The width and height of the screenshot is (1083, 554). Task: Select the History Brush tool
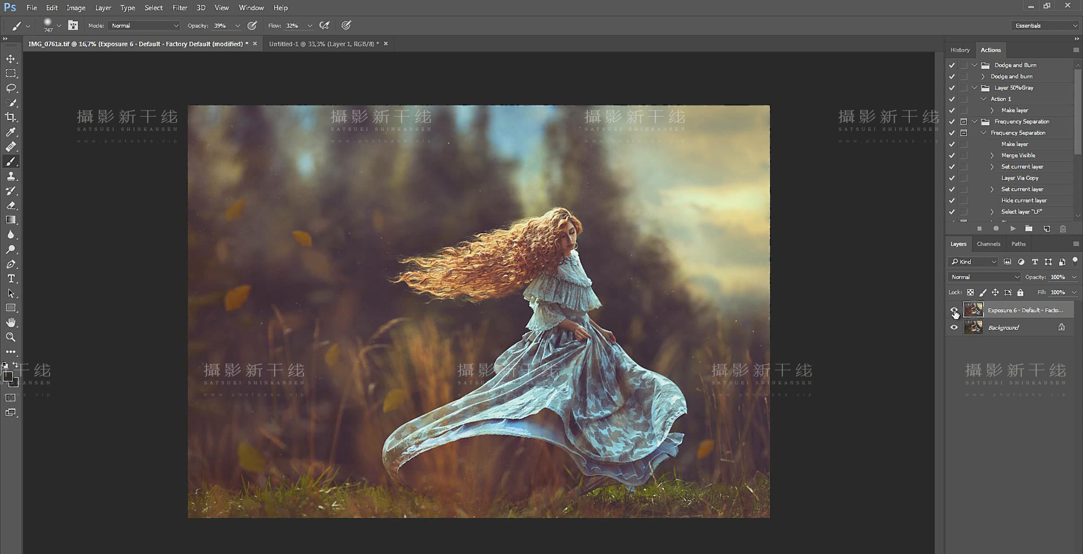coord(11,191)
